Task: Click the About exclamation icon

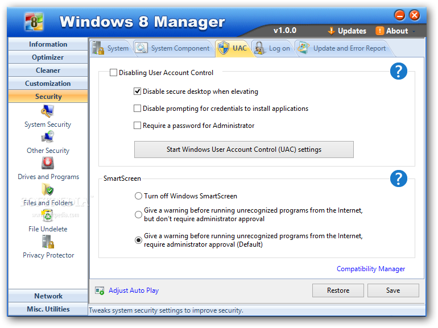Action: point(379,31)
